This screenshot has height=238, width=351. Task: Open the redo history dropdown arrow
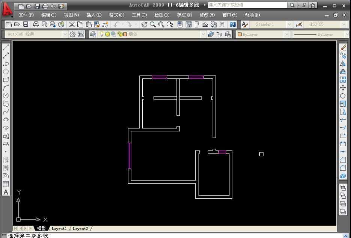(x=136, y=24)
